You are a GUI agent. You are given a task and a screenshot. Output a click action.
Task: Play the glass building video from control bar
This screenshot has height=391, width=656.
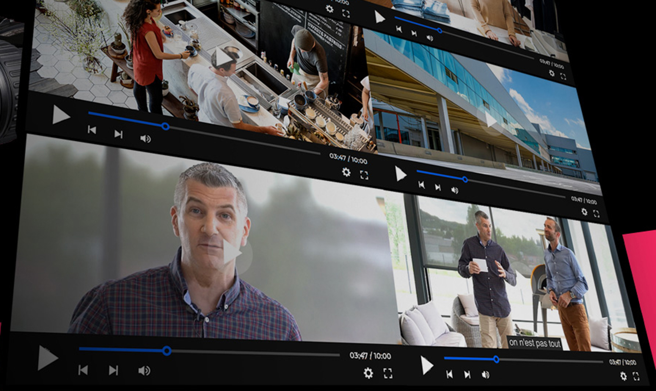pyautogui.click(x=400, y=174)
